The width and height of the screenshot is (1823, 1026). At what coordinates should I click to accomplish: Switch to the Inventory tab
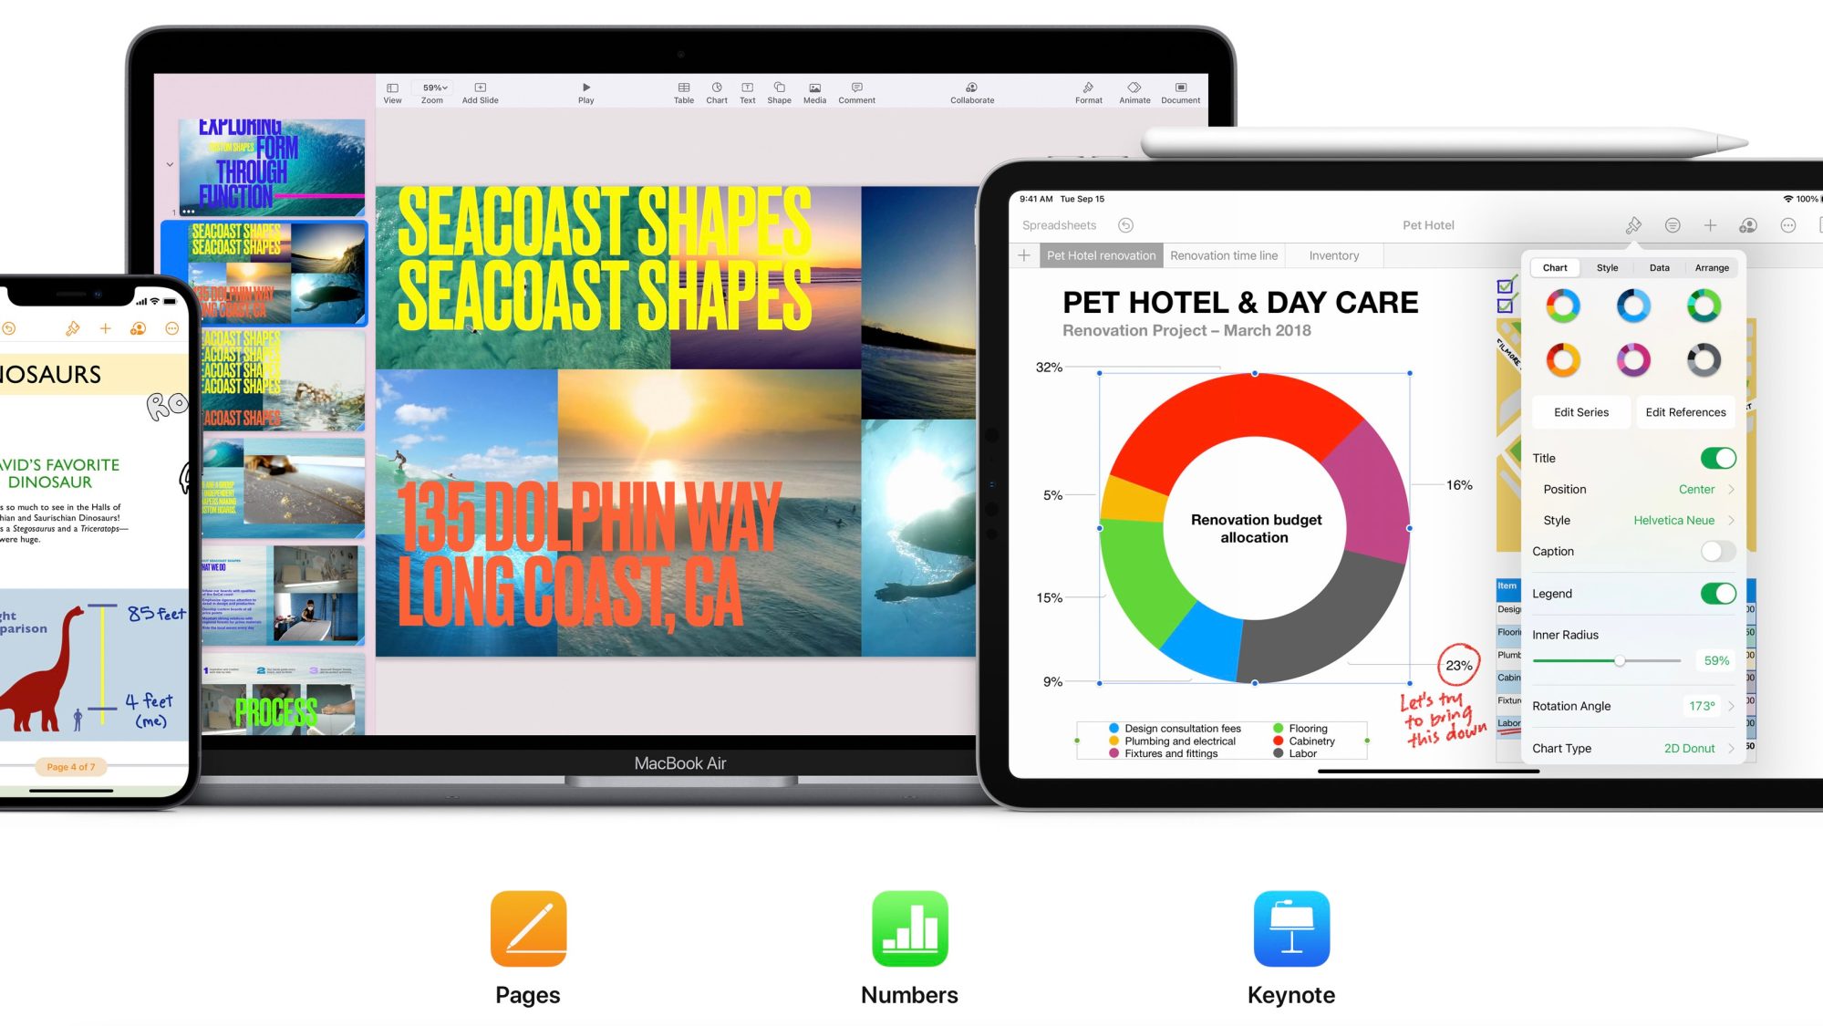click(x=1335, y=254)
